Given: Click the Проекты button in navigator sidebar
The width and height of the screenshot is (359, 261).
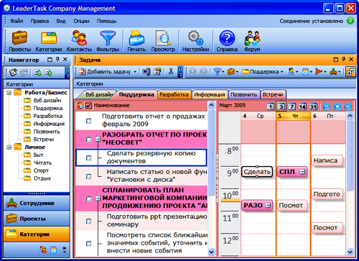Looking at the screenshot, I should [x=37, y=219].
